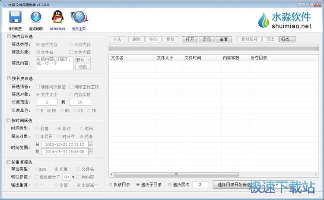Select the 仅该目录 radio button
324x200 pixels.
[x=111, y=184]
